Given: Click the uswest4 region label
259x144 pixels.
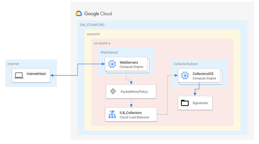Looking at the screenshot, I should [x=93, y=34].
